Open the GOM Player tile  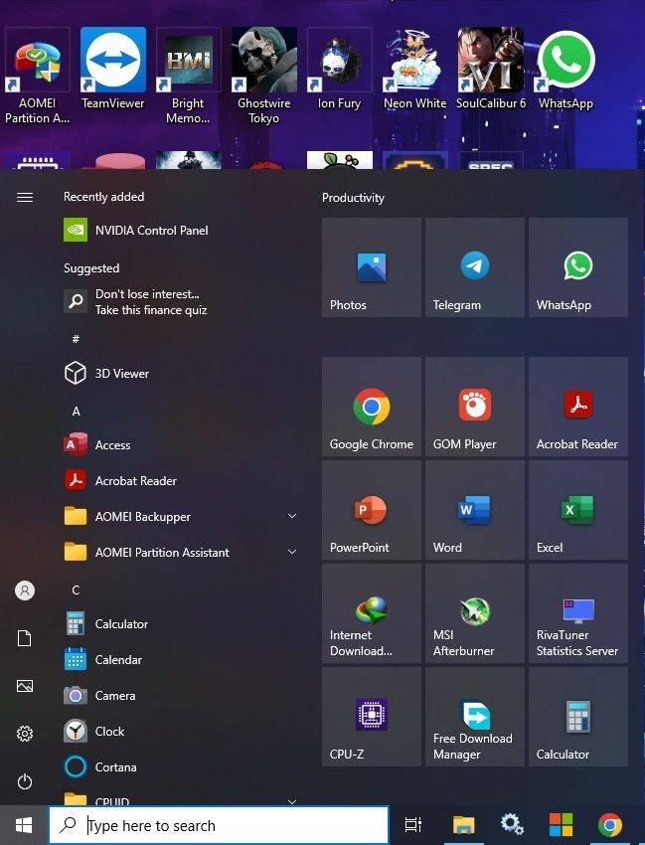point(475,407)
